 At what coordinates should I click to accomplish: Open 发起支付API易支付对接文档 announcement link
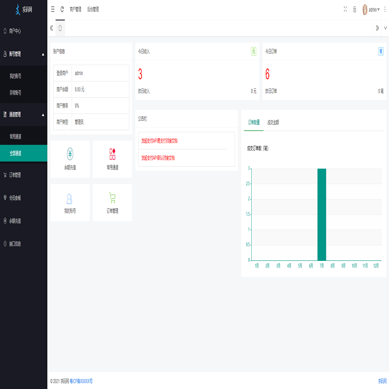click(159, 141)
